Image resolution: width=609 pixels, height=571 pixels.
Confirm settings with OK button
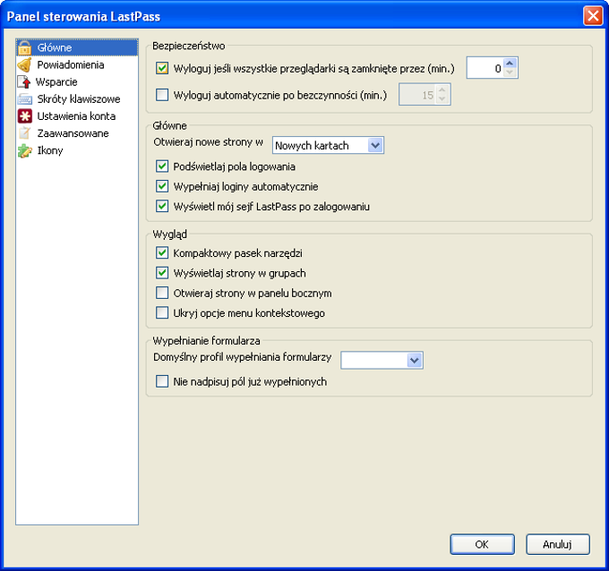tap(483, 544)
